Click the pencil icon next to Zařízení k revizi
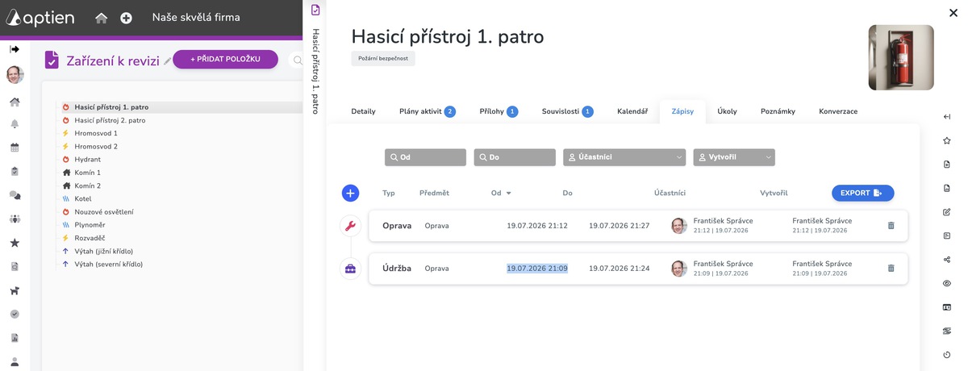968x371 pixels. (x=167, y=60)
